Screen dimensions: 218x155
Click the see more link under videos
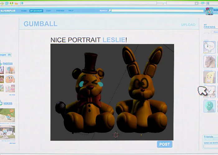click(12, 143)
